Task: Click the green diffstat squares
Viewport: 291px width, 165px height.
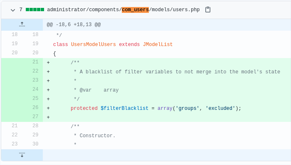Action: click(x=35, y=10)
